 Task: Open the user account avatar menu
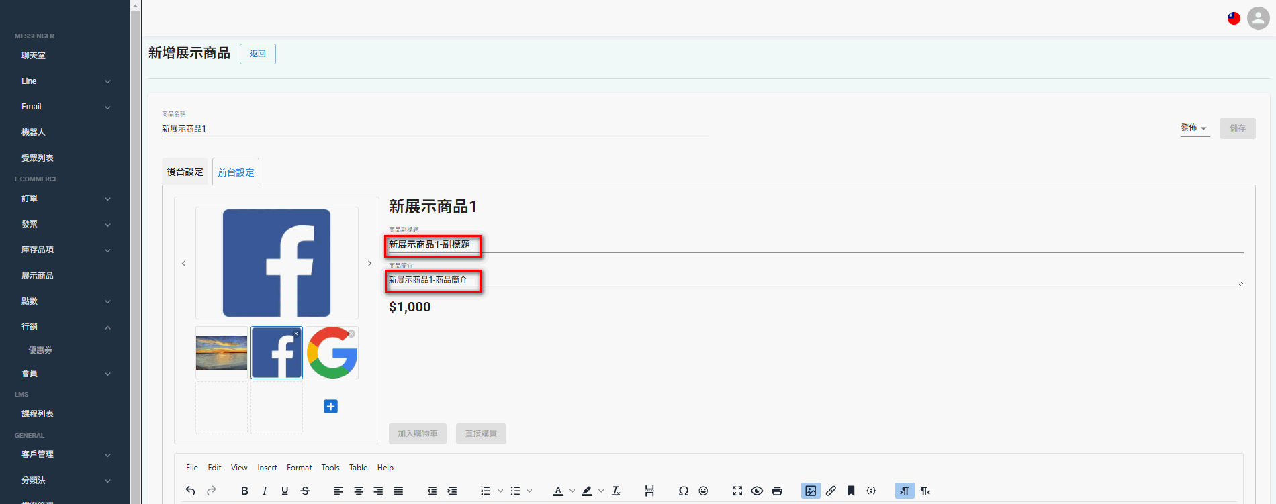tap(1258, 18)
